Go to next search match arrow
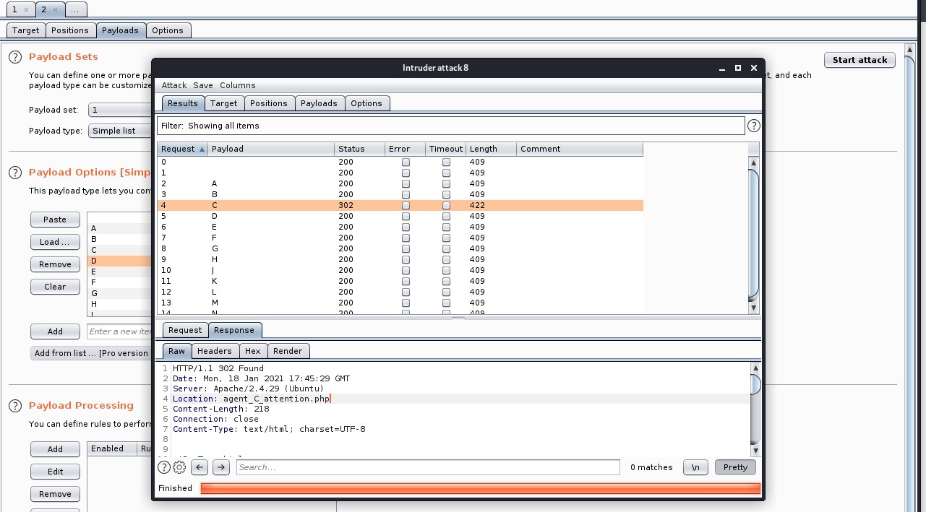The height and width of the screenshot is (512, 926). [221, 467]
